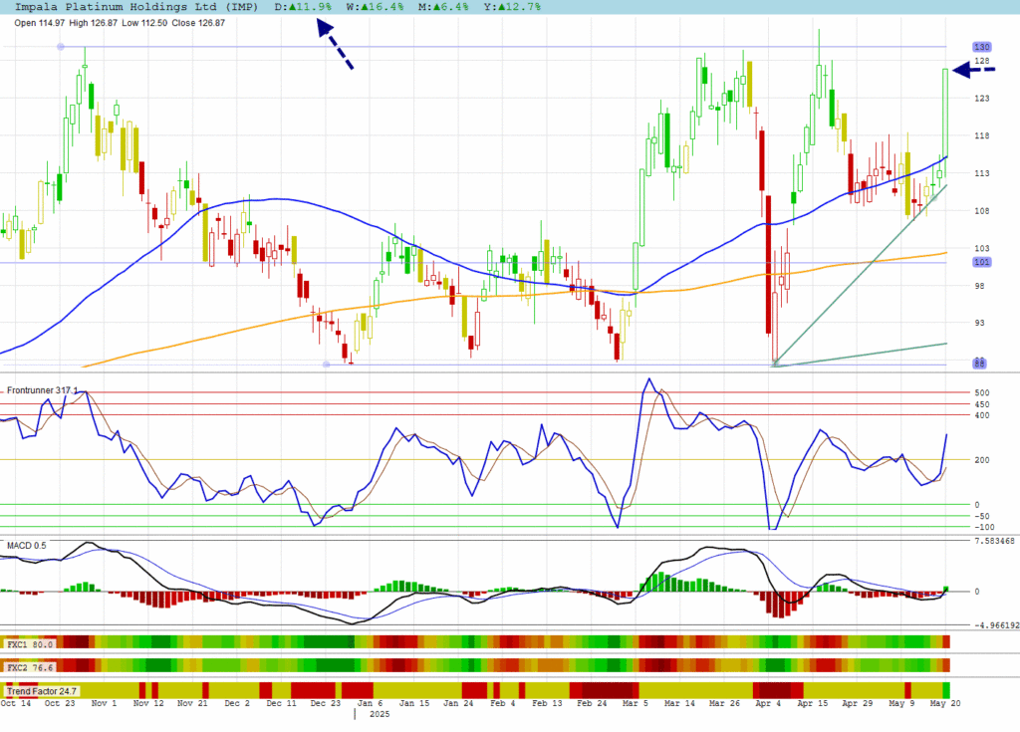Click the High 126.87 readout
The width and height of the screenshot is (1020, 732).
pyautogui.click(x=93, y=23)
